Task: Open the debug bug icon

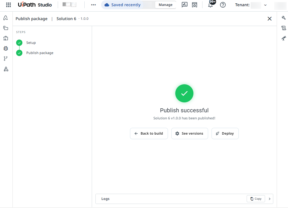Action: point(6,48)
